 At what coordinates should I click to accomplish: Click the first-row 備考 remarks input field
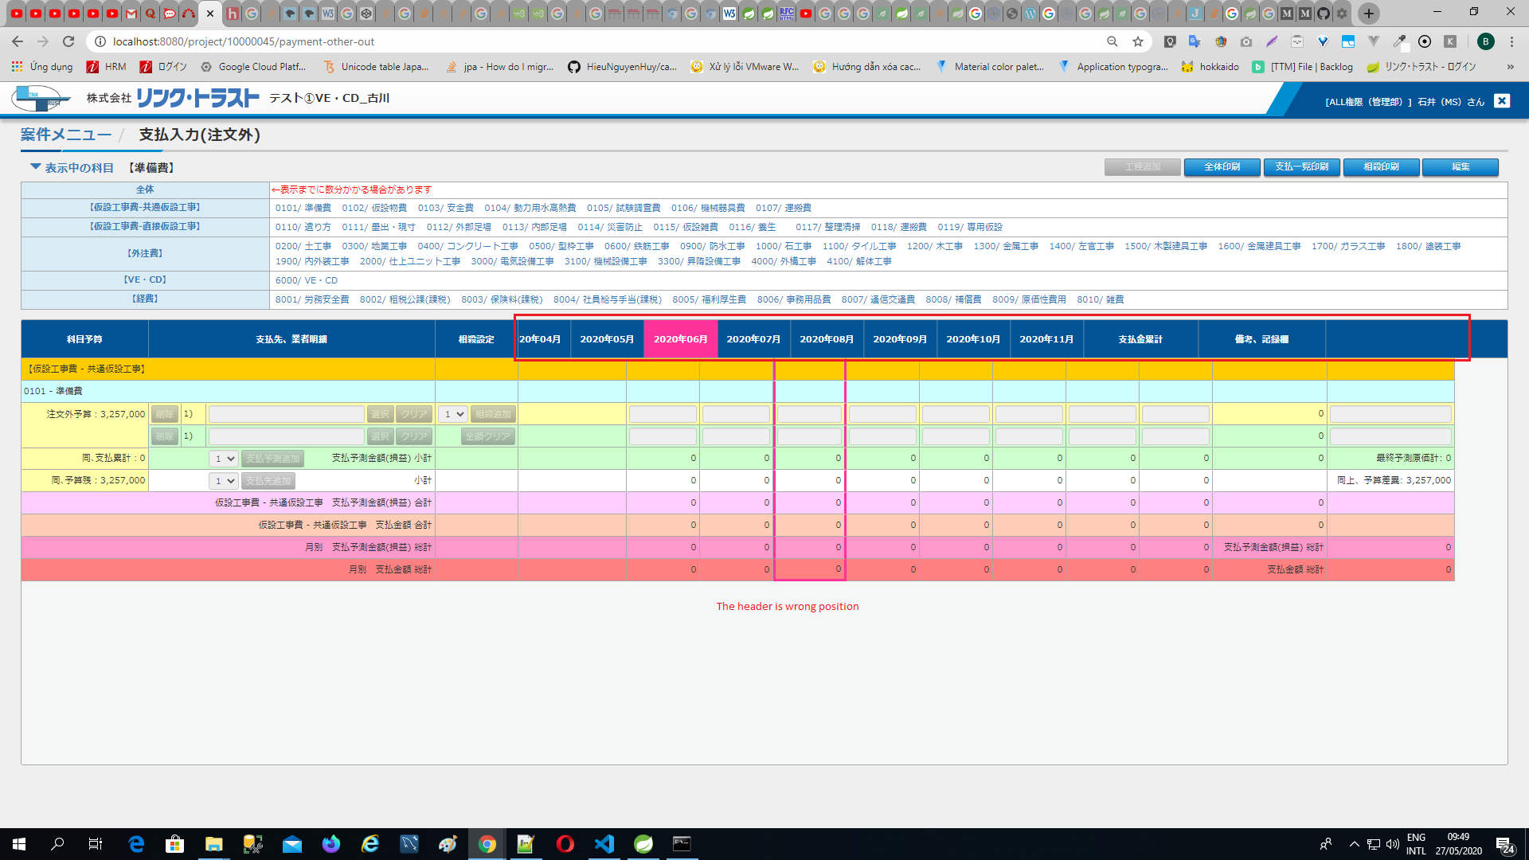tap(1390, 414)
